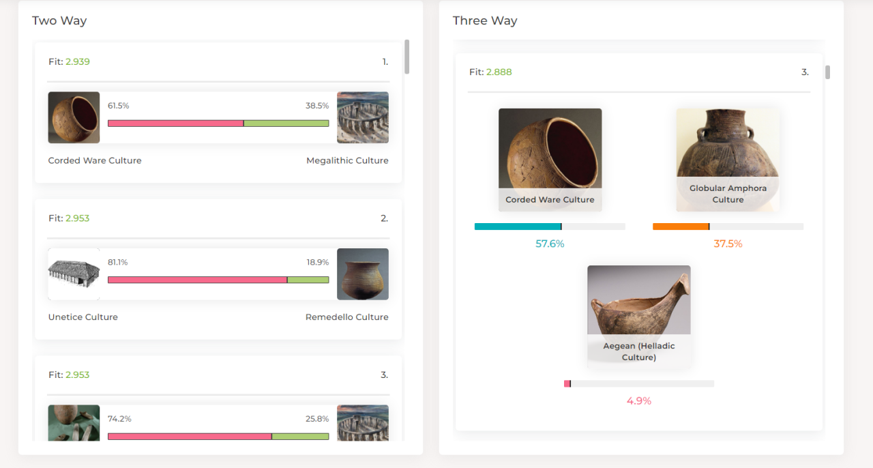
Task: Click the green-background artifact image in Two Way result 3
Action: [74, 423]
